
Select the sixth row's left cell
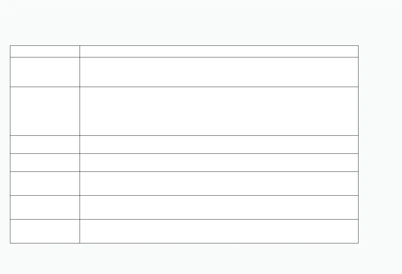(x=45, y=183)
